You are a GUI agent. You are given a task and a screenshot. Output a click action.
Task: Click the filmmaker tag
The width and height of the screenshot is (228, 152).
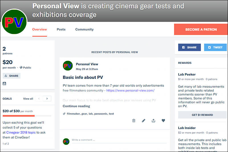click(73, 114)
